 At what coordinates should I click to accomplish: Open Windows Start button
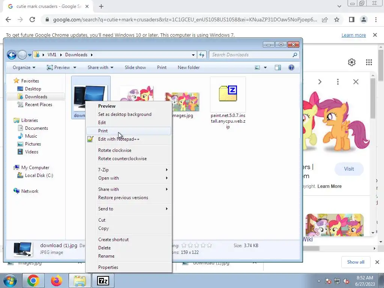pos(9,280)
